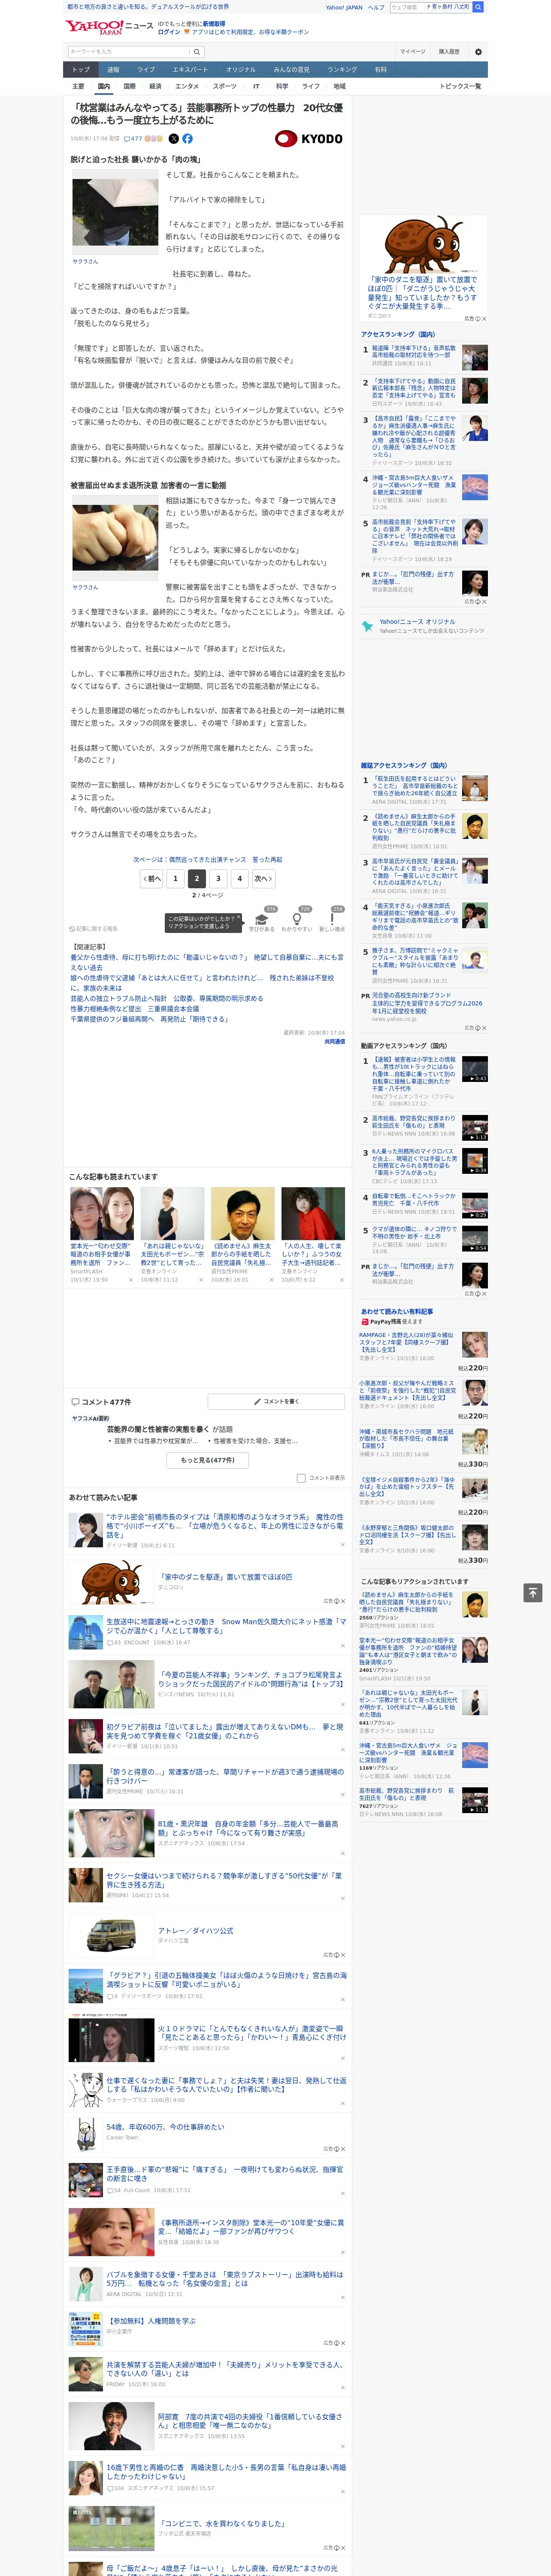Open the 科学 category
The image size is (551, 2576).
pos(282,86)
